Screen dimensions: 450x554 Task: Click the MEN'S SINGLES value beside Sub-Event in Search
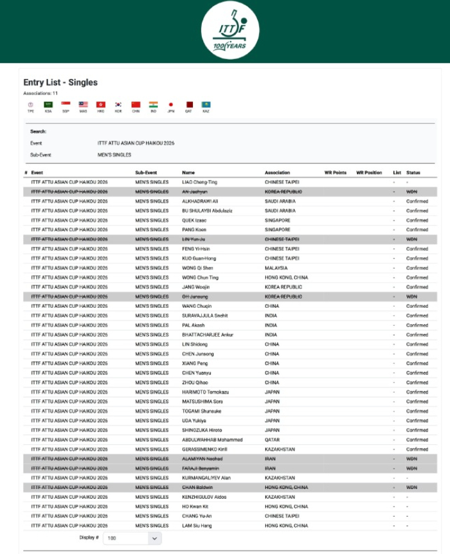(114, 155)
